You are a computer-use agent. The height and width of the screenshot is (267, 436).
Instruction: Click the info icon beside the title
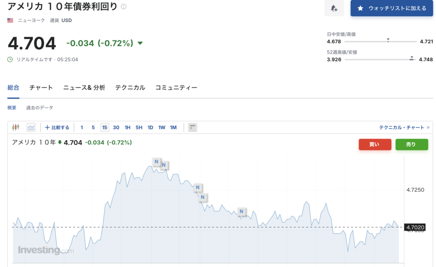(x=124, y=7)
